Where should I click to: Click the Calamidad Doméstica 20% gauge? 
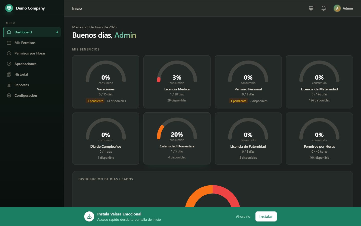point(177,129)
